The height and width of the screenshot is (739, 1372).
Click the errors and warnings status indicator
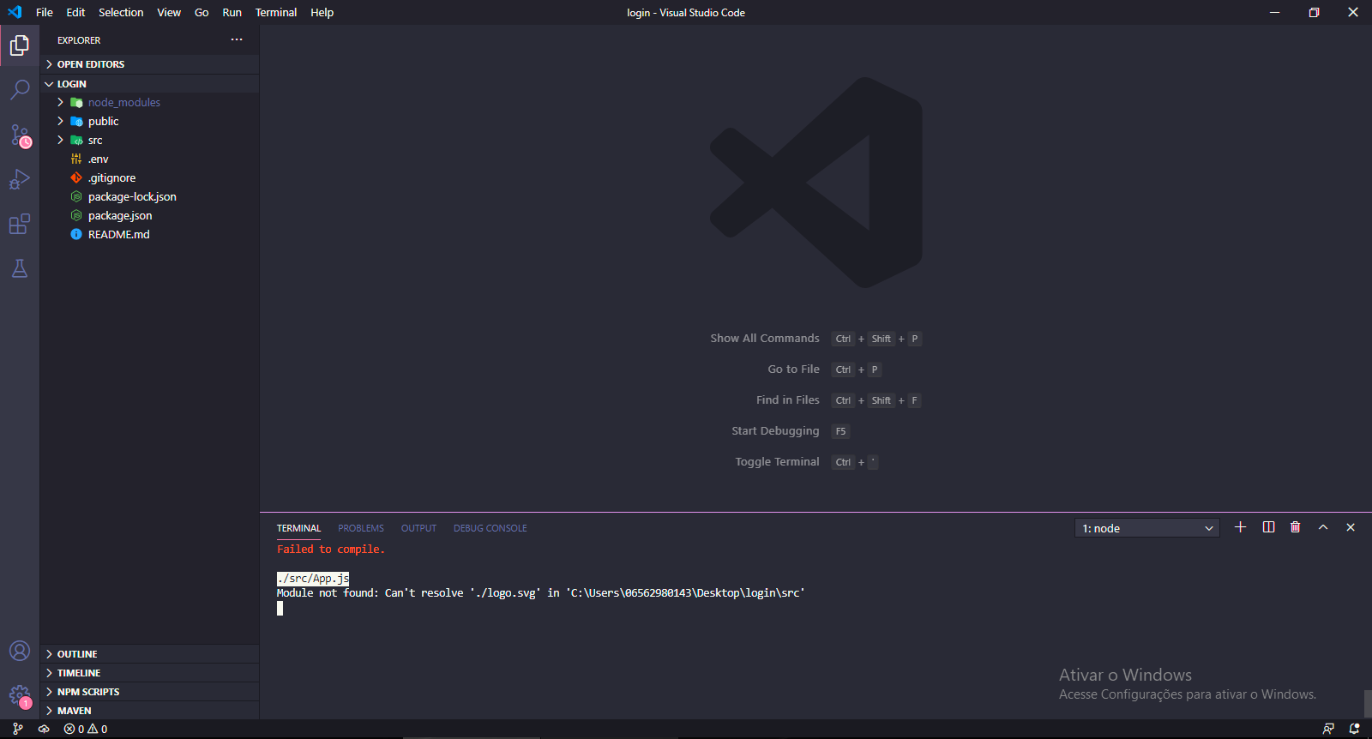click(86, 730)
